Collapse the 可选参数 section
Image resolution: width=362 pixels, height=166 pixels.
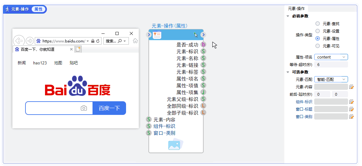tap(288, 72)
